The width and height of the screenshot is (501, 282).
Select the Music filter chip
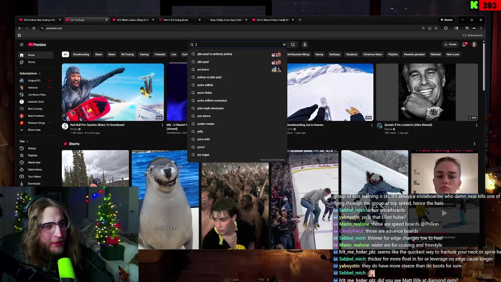(99, 54)
